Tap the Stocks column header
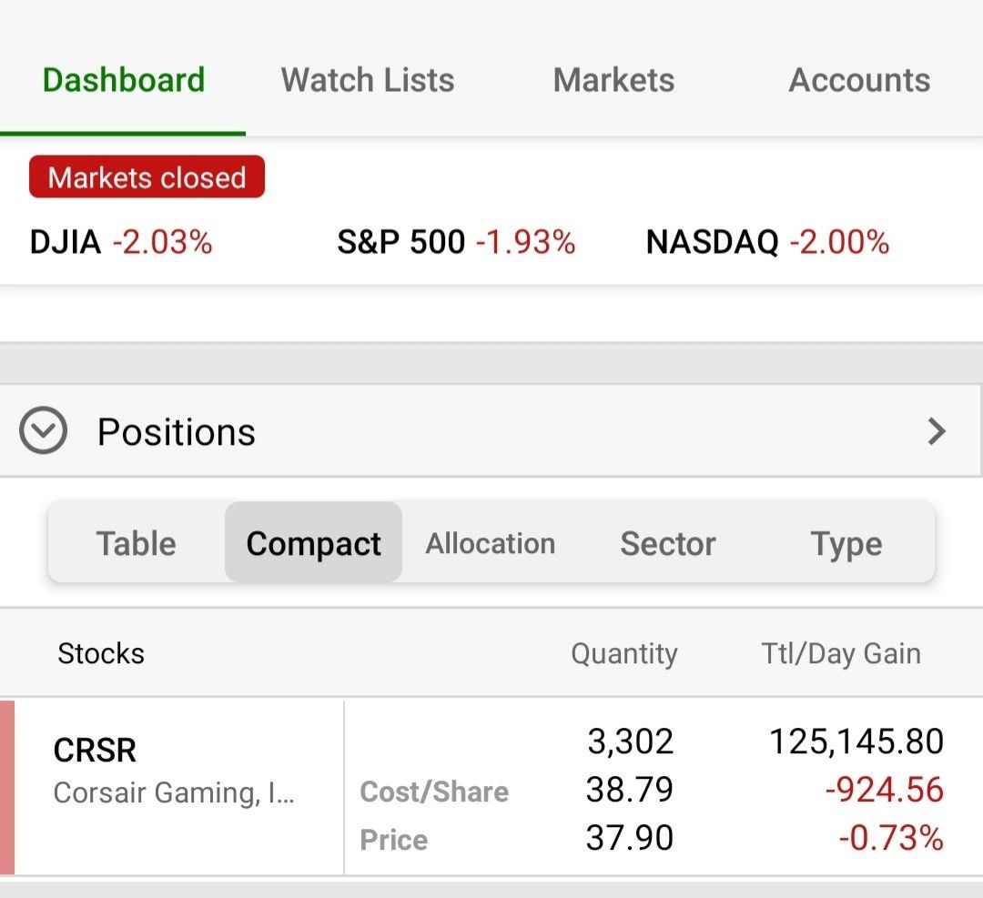Viewport: 983px width, 898px height. [x=101, y=653]
